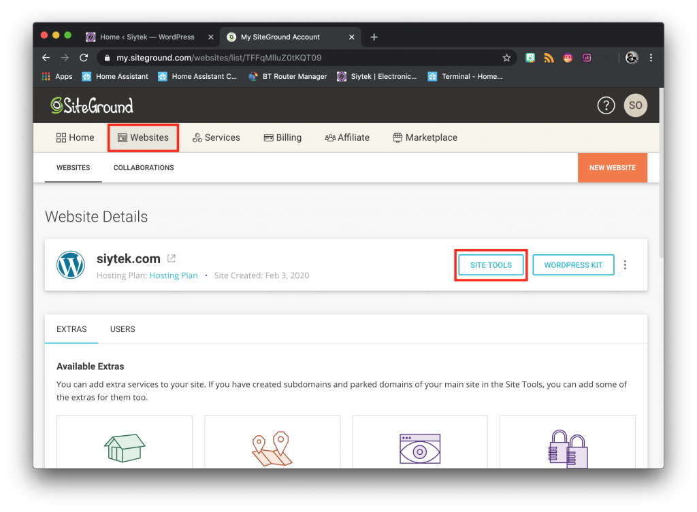Go back with the browser back arrow
Viewport: 697px width, 512px height.
(x=46, y=58)
